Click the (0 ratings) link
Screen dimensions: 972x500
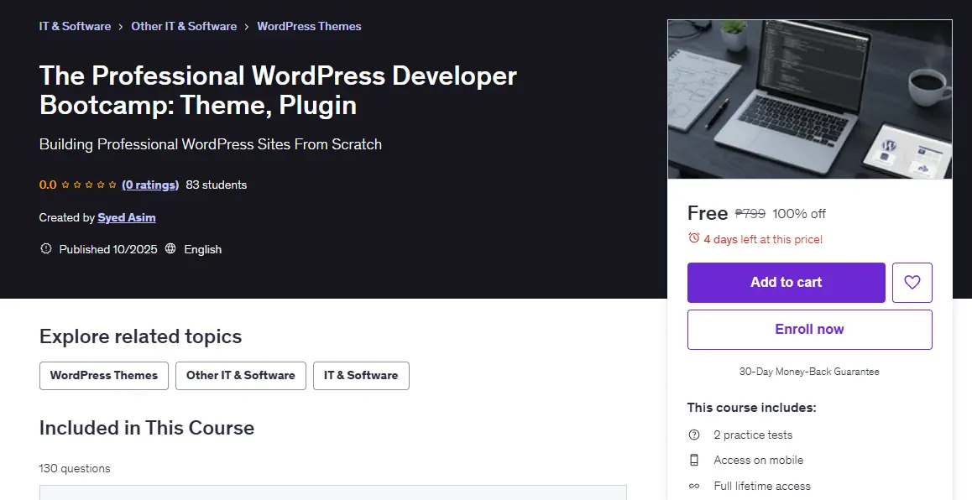[x=150, y=185]
